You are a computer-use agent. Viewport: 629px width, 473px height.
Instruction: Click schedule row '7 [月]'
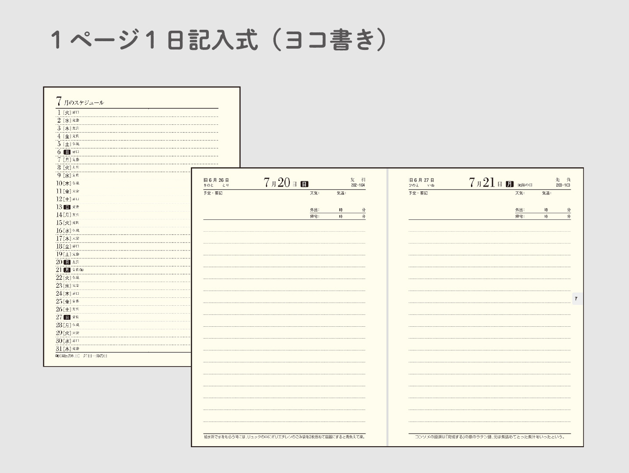coord(137,160)
